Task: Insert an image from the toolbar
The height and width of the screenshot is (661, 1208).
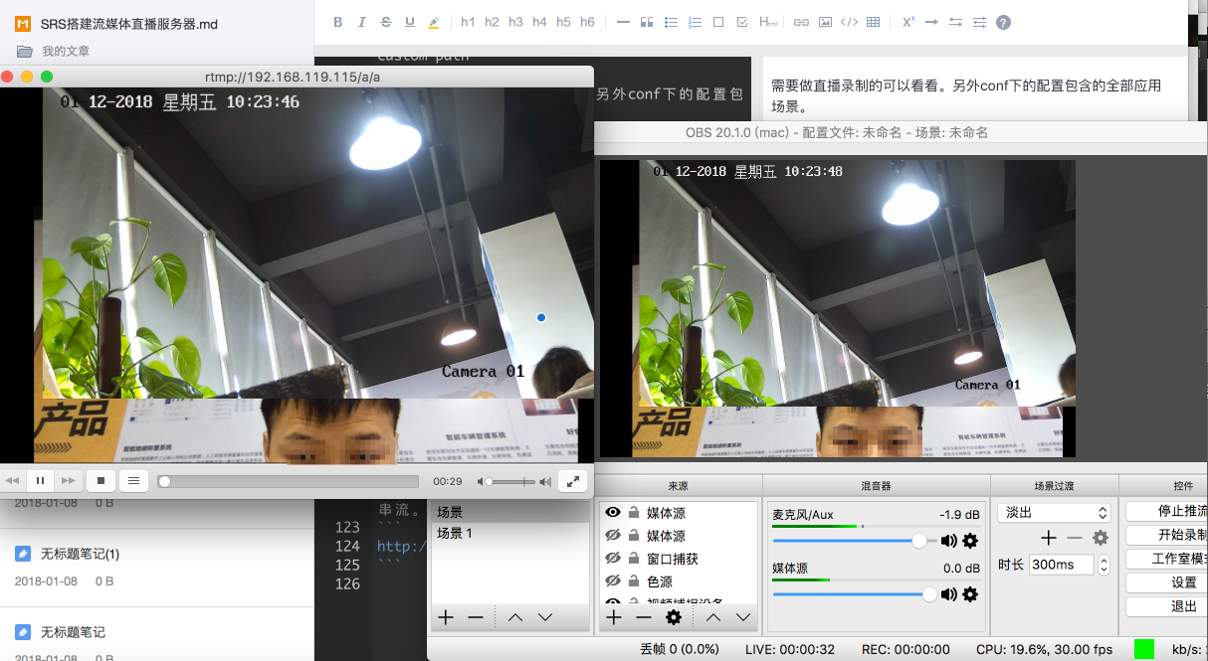Action: coord(825,22)
